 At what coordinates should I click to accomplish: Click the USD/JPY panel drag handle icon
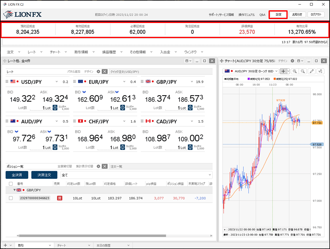click(8, 82)
